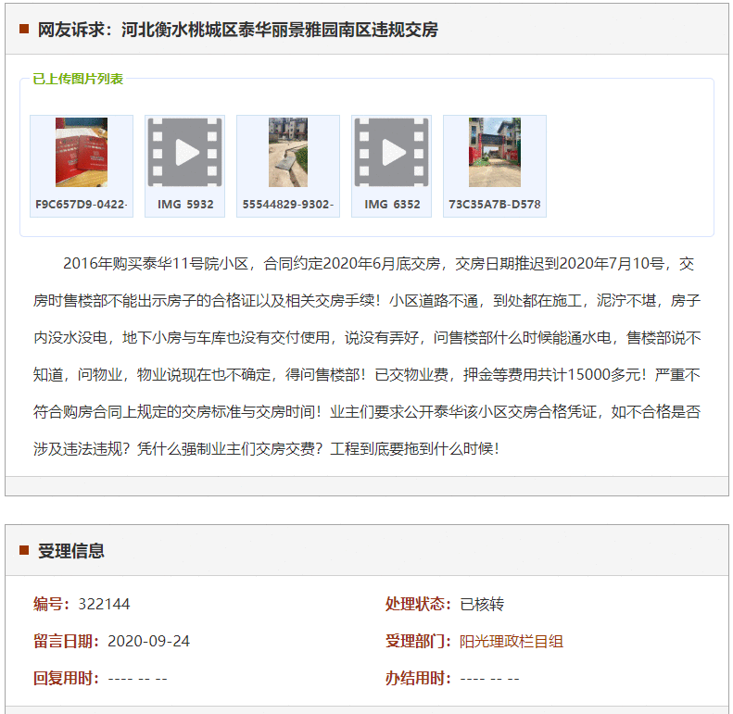Open the road and buildings photo thumbnail

click(x=288, y=153)
